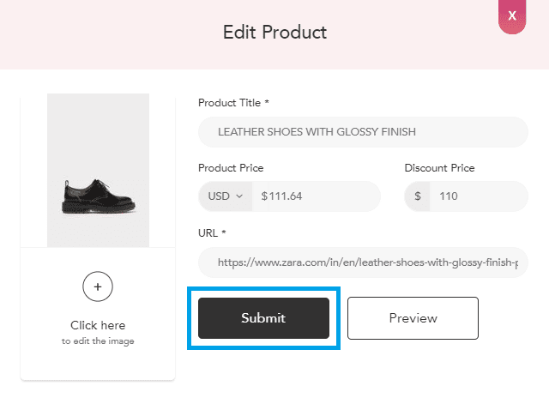Click the dollar sign beside Discount Price

pyautogui.click(x=418, y=196)
